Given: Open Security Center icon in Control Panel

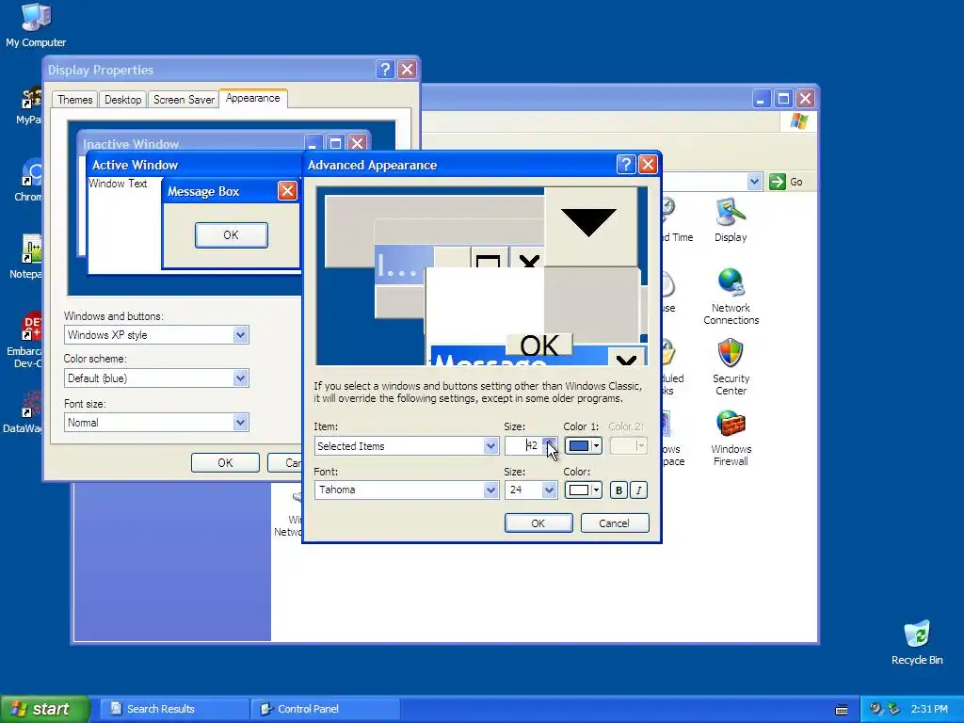Looking at the screenshot, I should (731, 367).
